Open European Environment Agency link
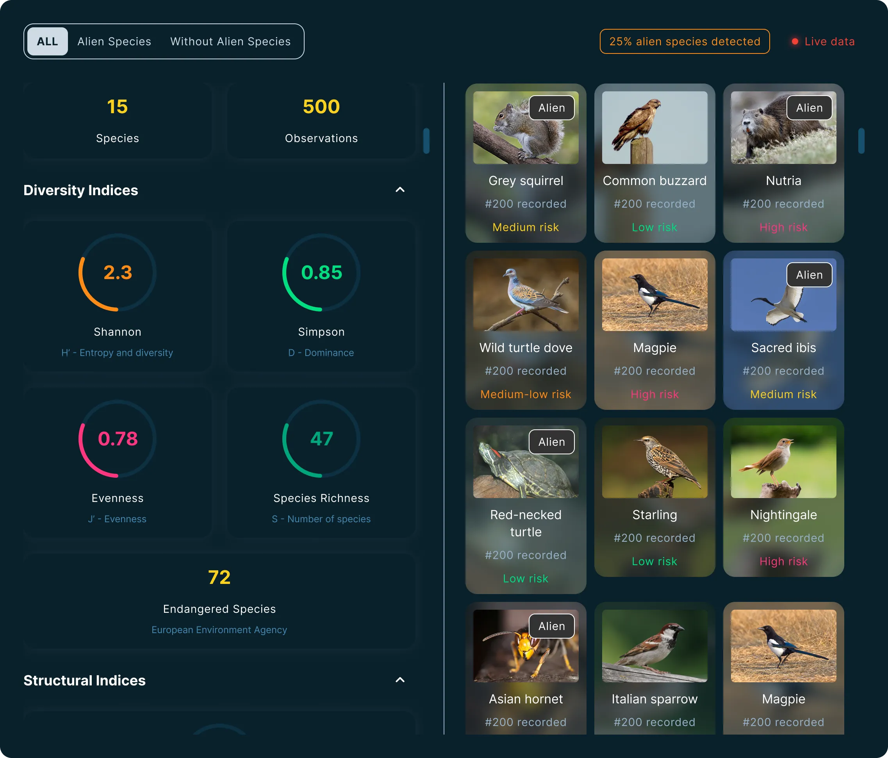Image resolution: width=888 pixels, height=758 pixels. pos(219,630)
